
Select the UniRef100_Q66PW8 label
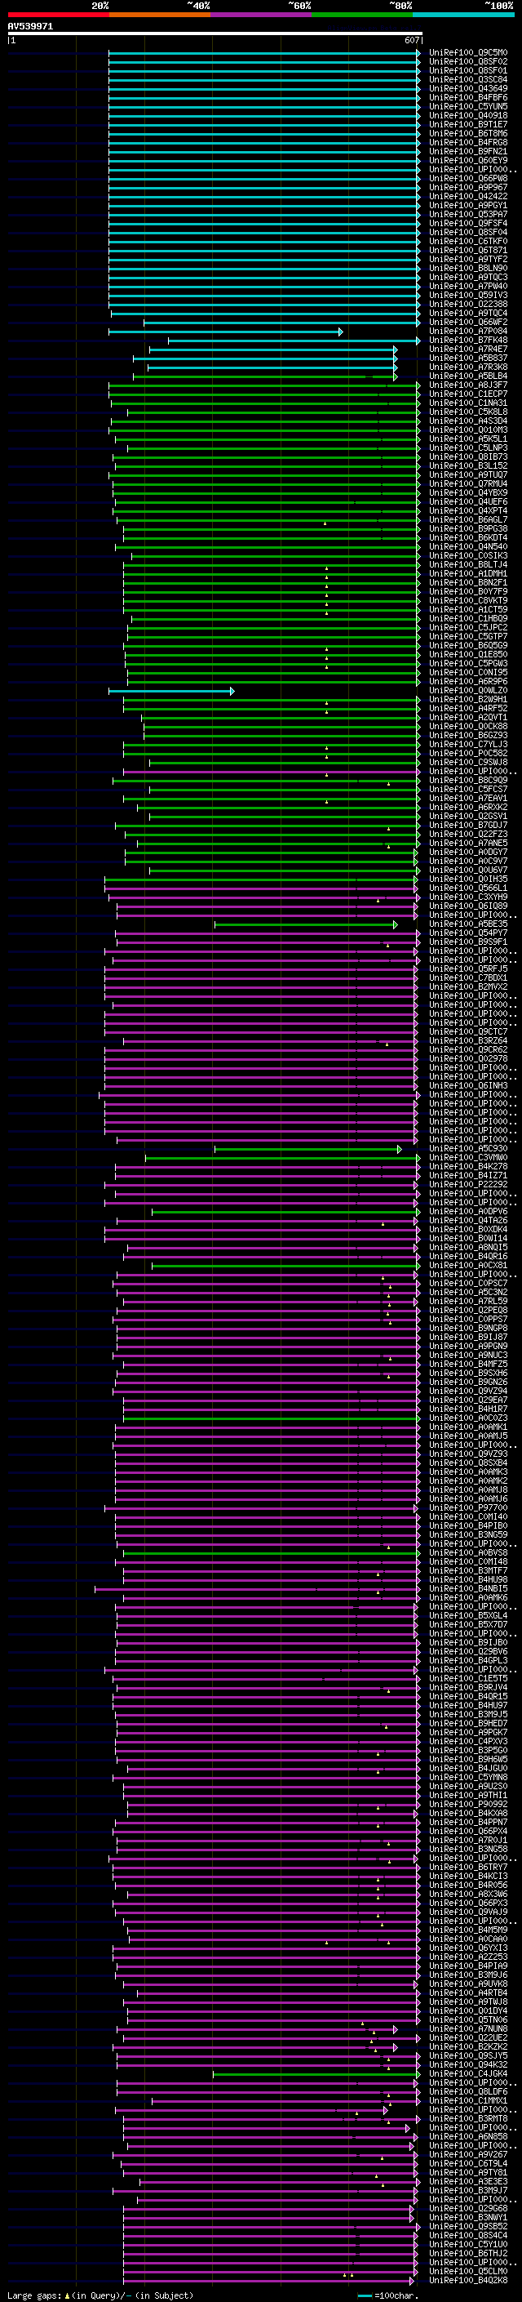pos(468,179)
